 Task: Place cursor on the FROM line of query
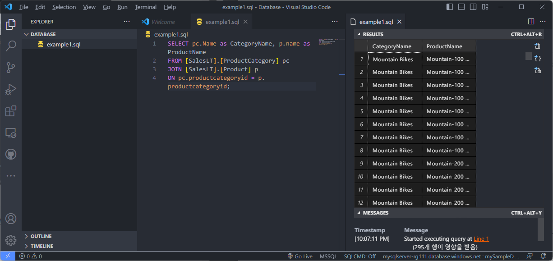pyautogui.click(x=228, y=61)
